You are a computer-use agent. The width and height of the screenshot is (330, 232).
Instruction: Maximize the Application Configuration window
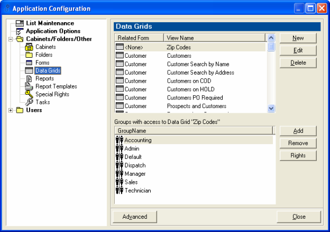310,8
